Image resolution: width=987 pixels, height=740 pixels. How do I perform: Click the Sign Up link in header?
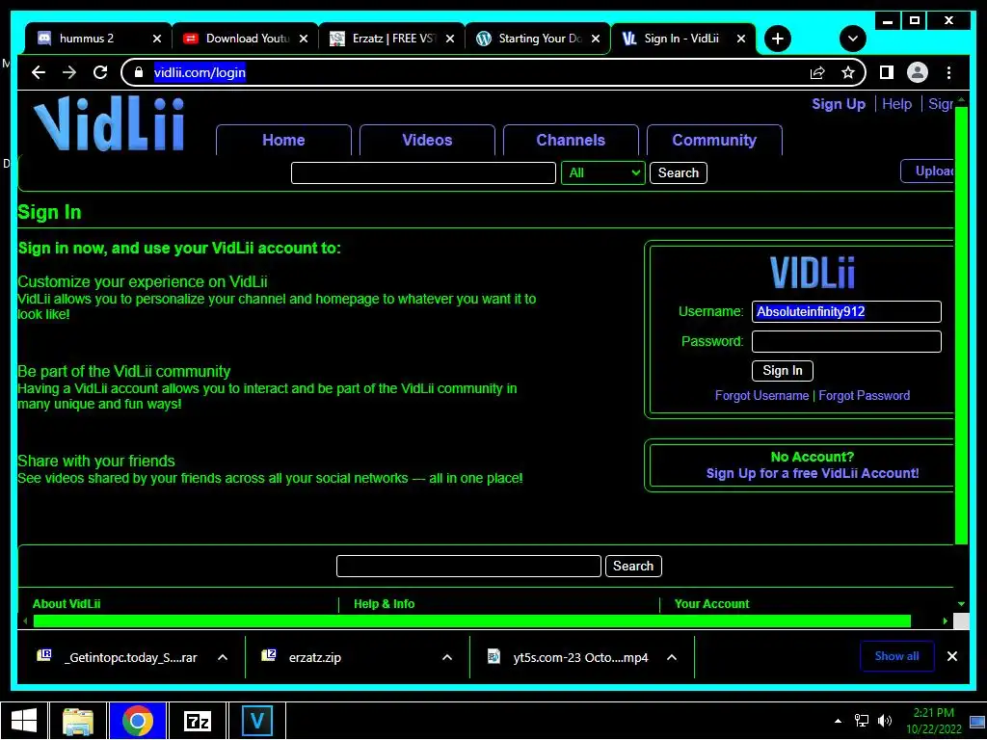click(839, 104)
